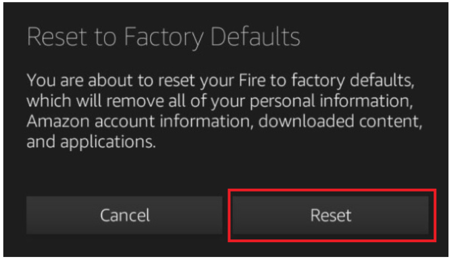Click the warning message paragraph
466x263 pixels.
click(x=224, y=111)
